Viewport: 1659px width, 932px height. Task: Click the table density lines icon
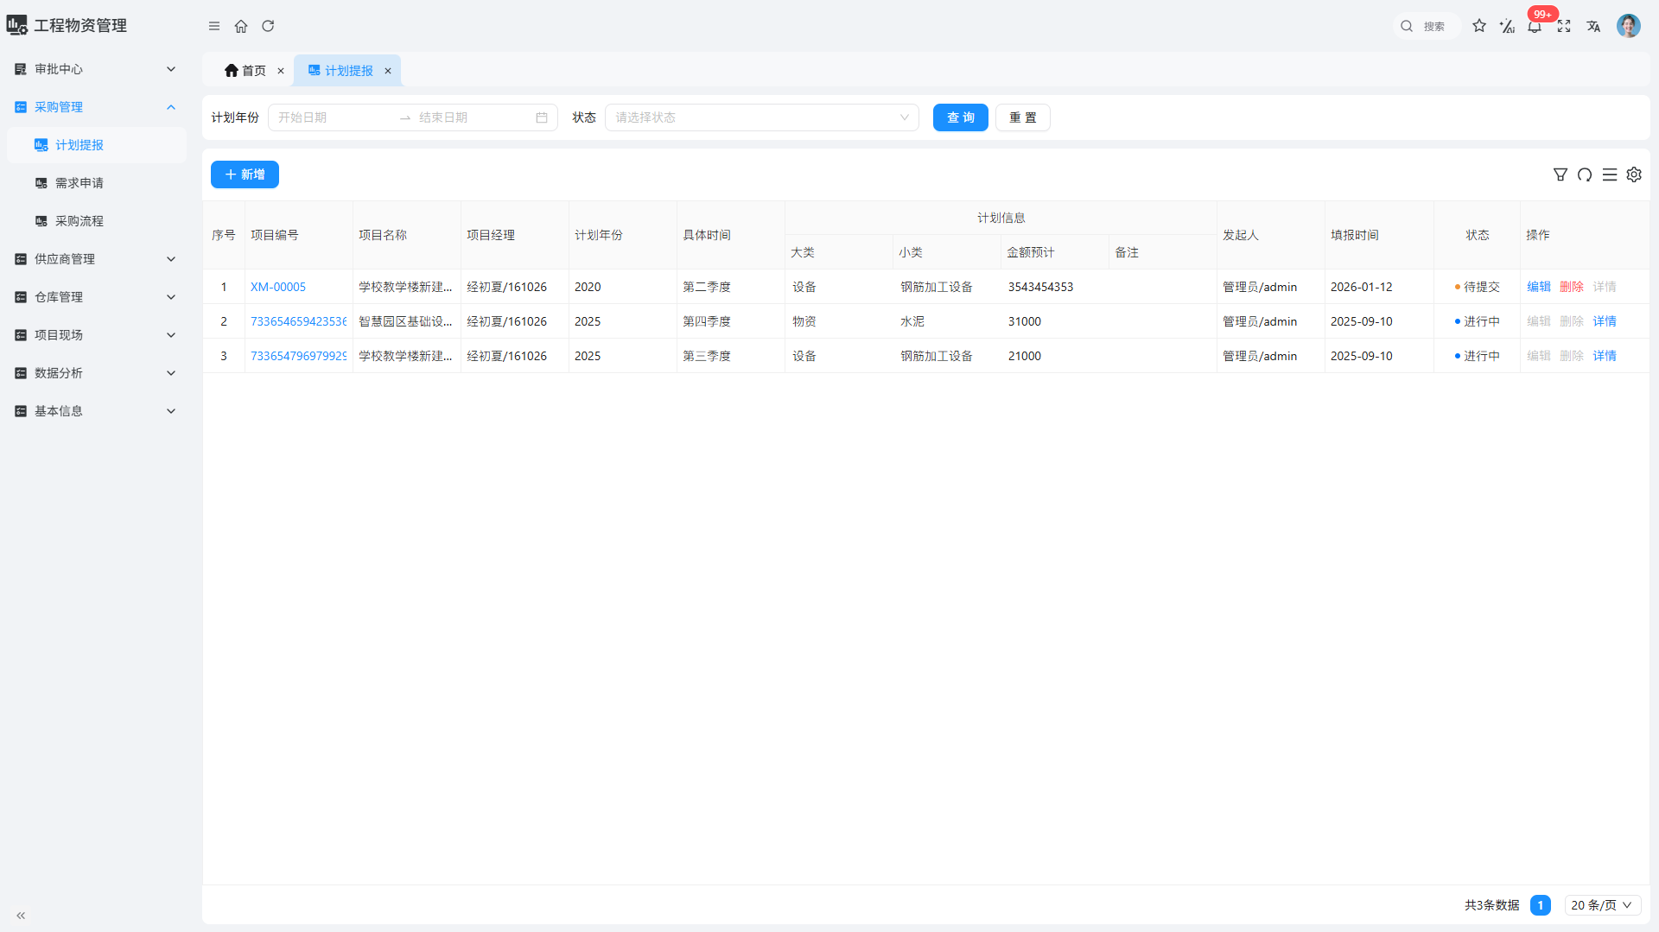1610,174
